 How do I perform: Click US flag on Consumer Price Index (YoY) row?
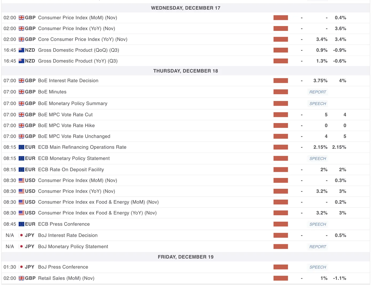(x=21, y=191)
